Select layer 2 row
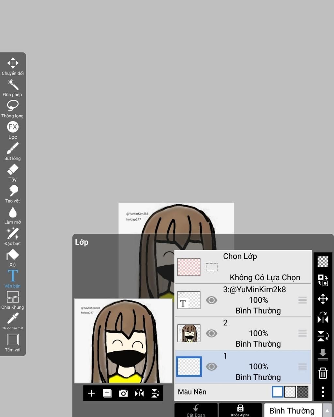Screen dimensions: 334x417 pos(243,333)
